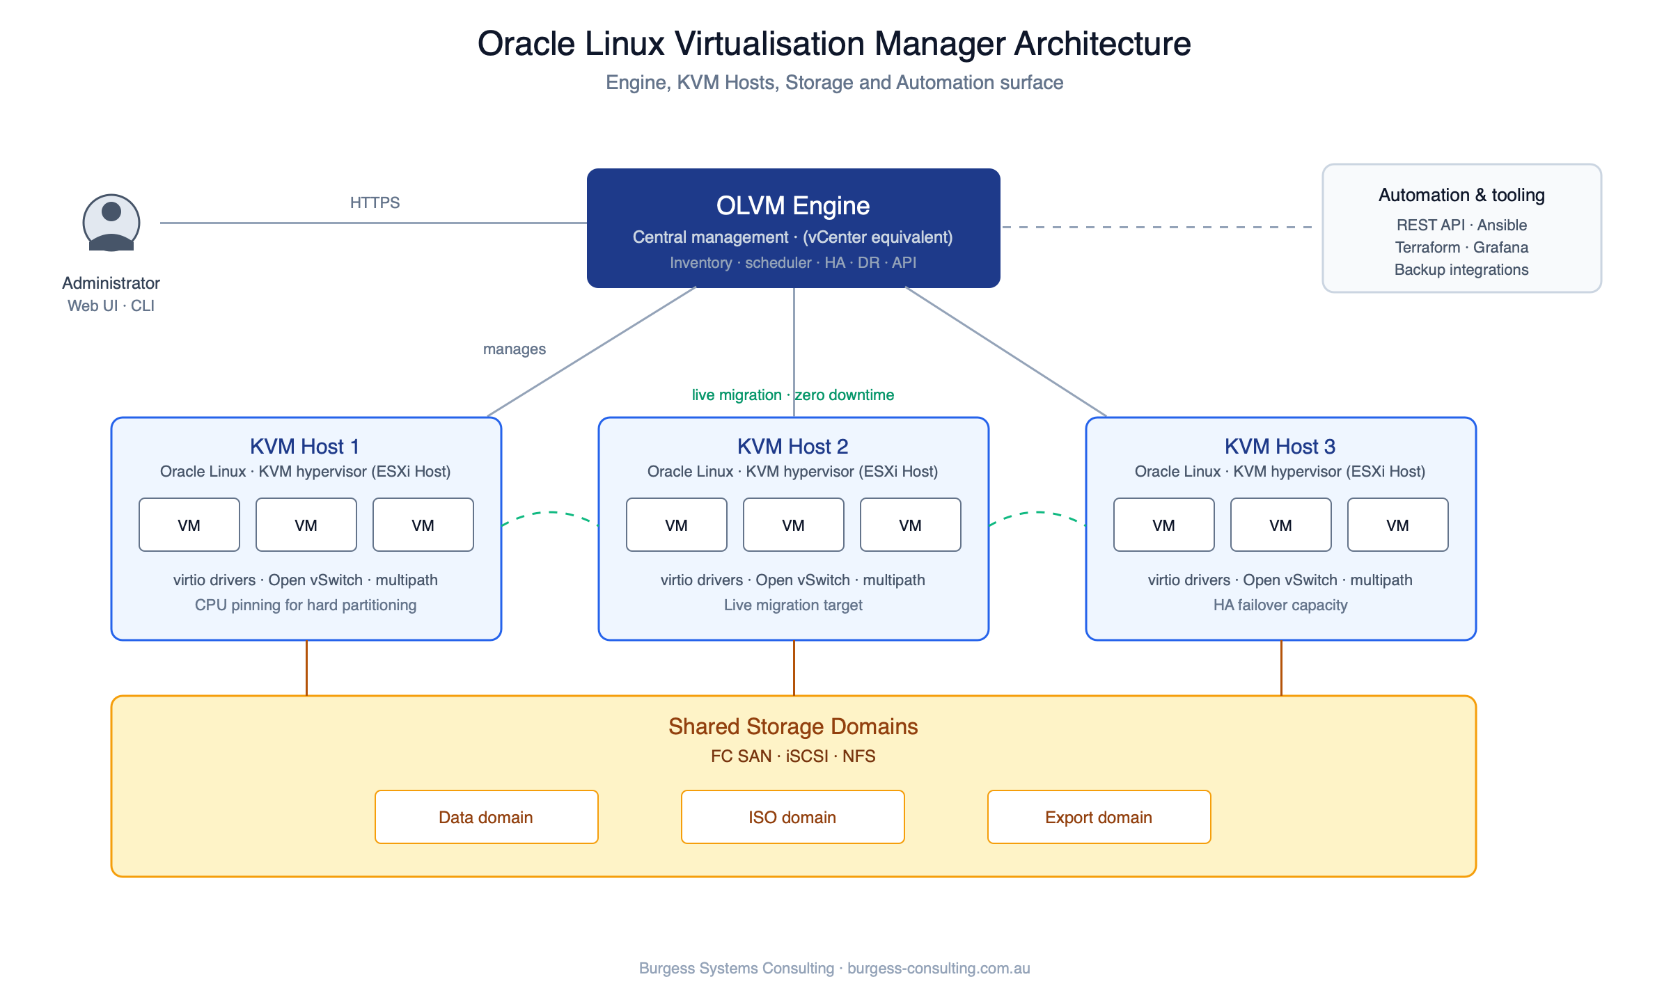Click the Burgess Systems Consulting footer
This screenshot has height=1002, width=1671.
tap(834, 969)
